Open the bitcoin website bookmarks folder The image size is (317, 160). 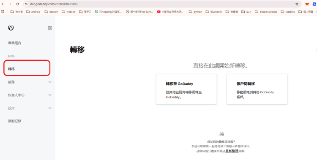(x=266, y=12)
